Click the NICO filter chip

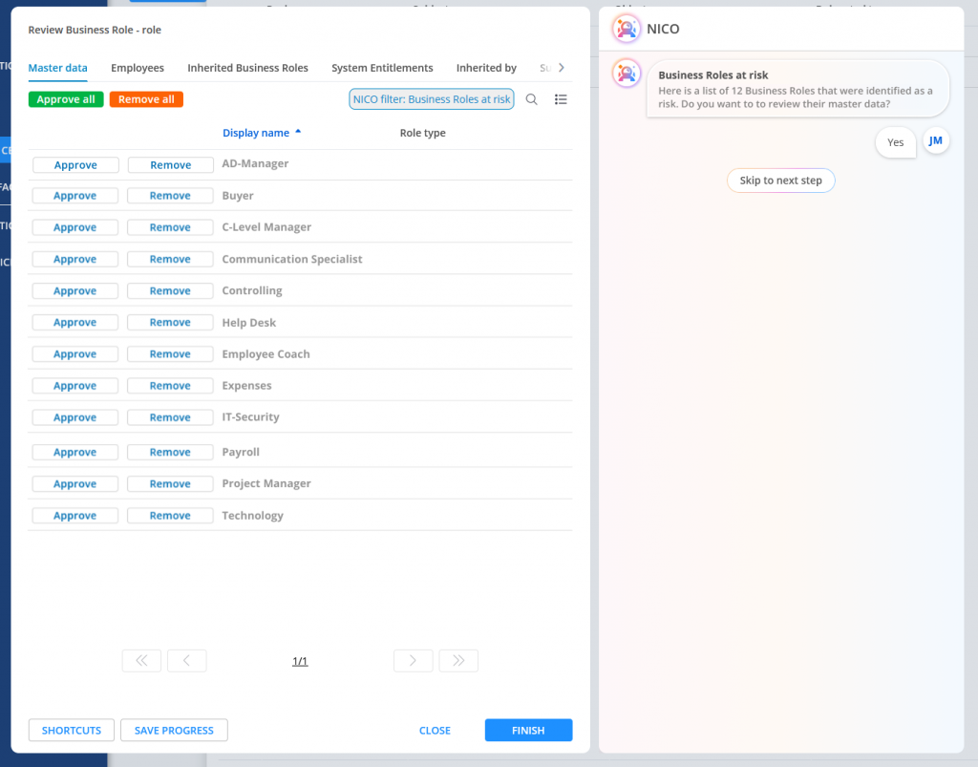click(432, 99)
